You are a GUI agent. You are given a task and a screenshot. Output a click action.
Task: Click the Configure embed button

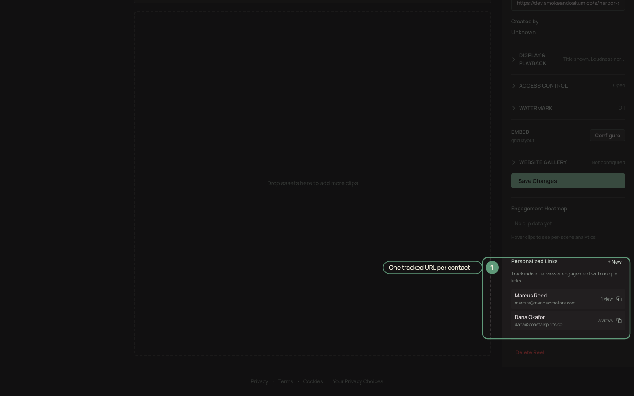click(x=607, y=136)
